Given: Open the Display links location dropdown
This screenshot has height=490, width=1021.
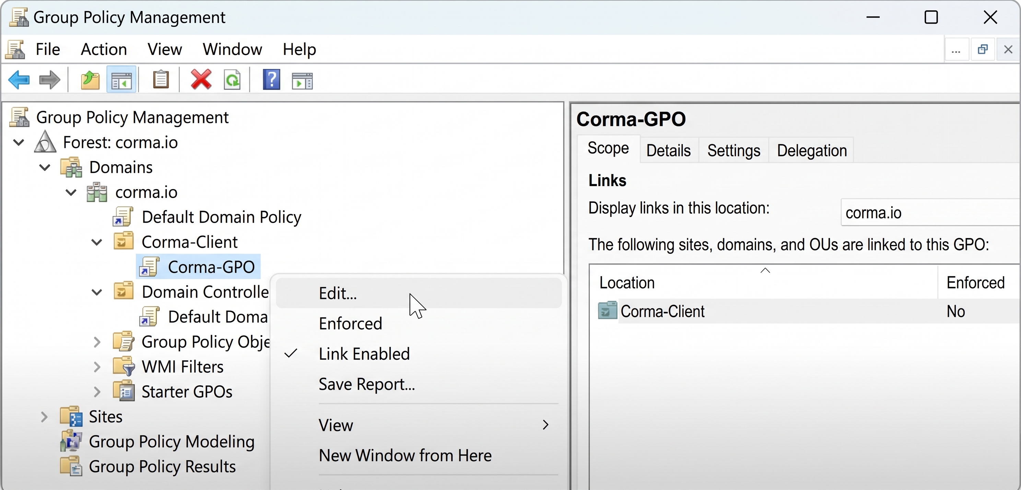Looking at the screenshot, I should [x=930, y=212].
